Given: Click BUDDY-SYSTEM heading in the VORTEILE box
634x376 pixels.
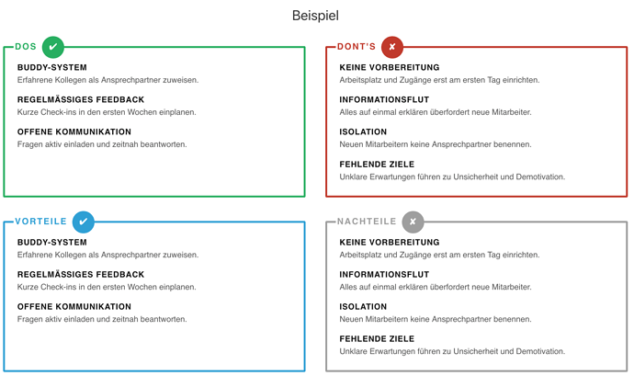Looking at the screenshot, I should [52, 242].
